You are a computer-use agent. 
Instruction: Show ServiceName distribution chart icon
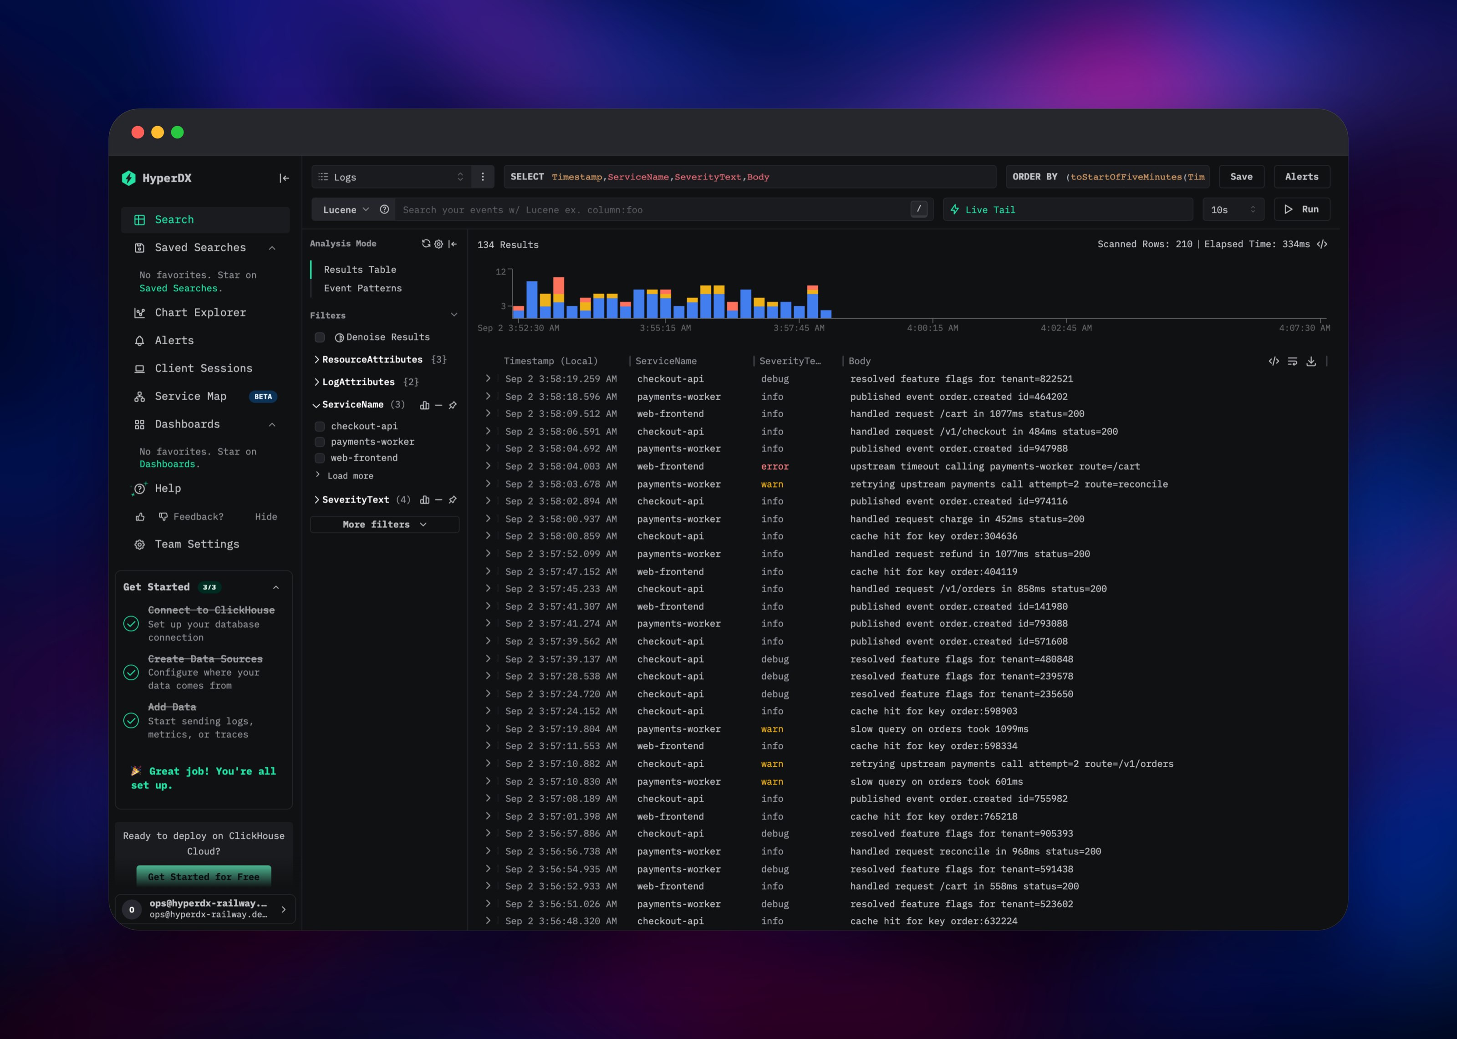tap(425, 405)
